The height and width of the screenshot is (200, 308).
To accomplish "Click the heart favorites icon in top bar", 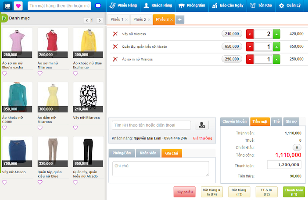I will point(18,6).
